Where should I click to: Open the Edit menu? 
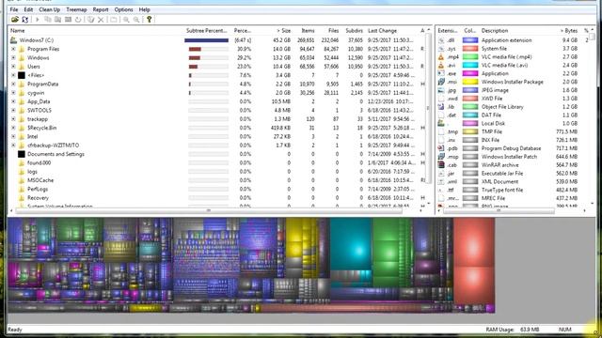[x=28, y=9]
